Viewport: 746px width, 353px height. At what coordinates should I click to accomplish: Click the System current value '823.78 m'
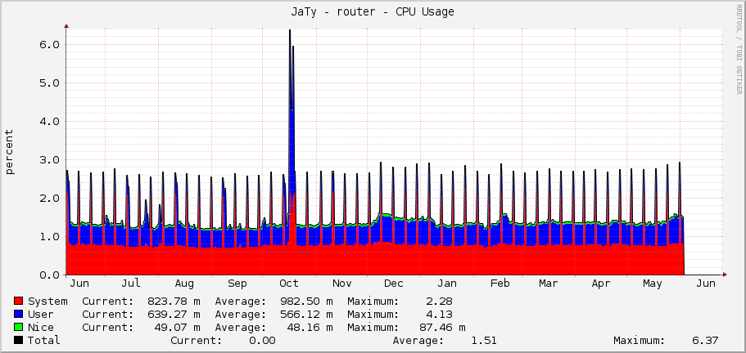pyautogui.click(x=174, y=302)
